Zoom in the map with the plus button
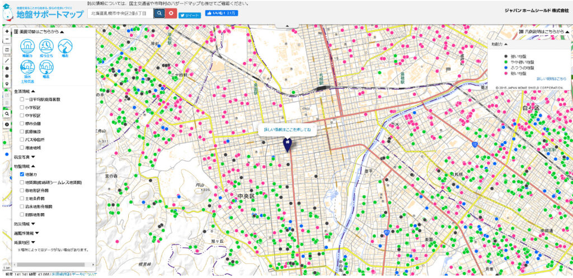The image size is (573, 278). click(7, 32)
